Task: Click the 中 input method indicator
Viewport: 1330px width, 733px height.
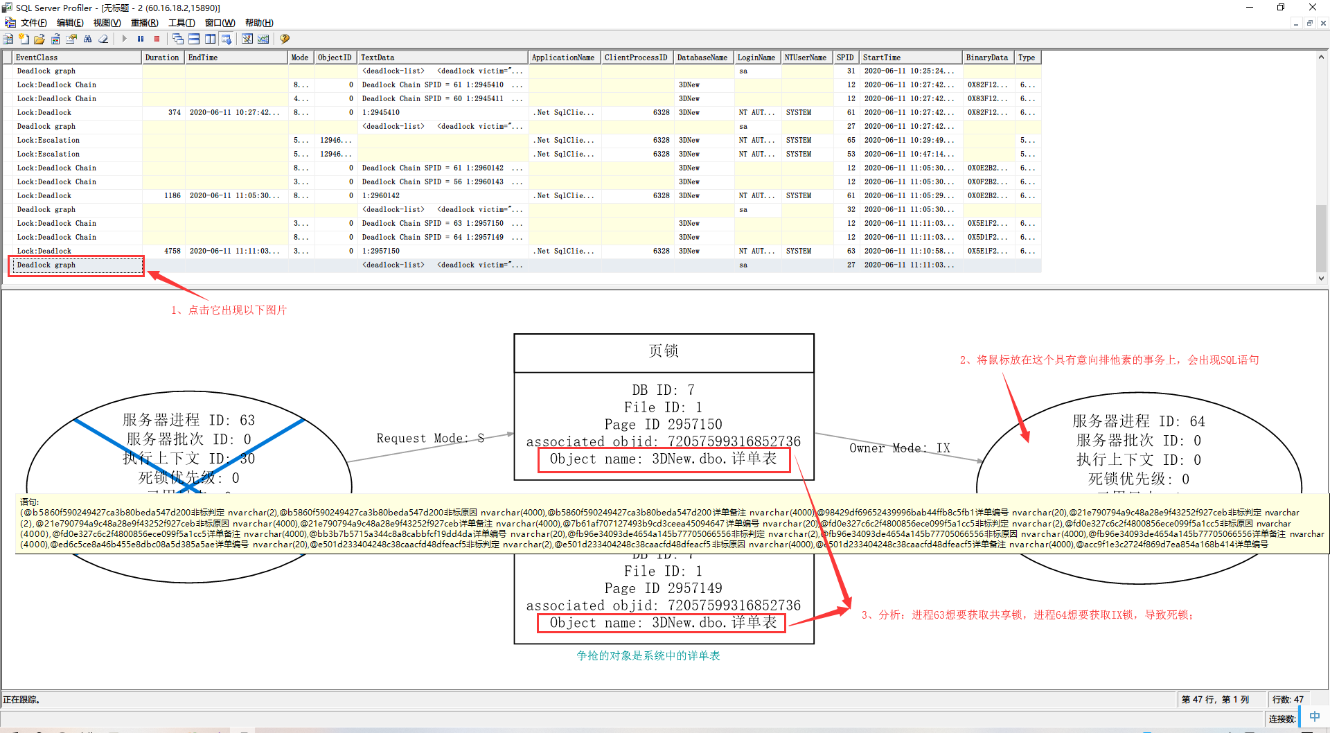Action: 1314,716
